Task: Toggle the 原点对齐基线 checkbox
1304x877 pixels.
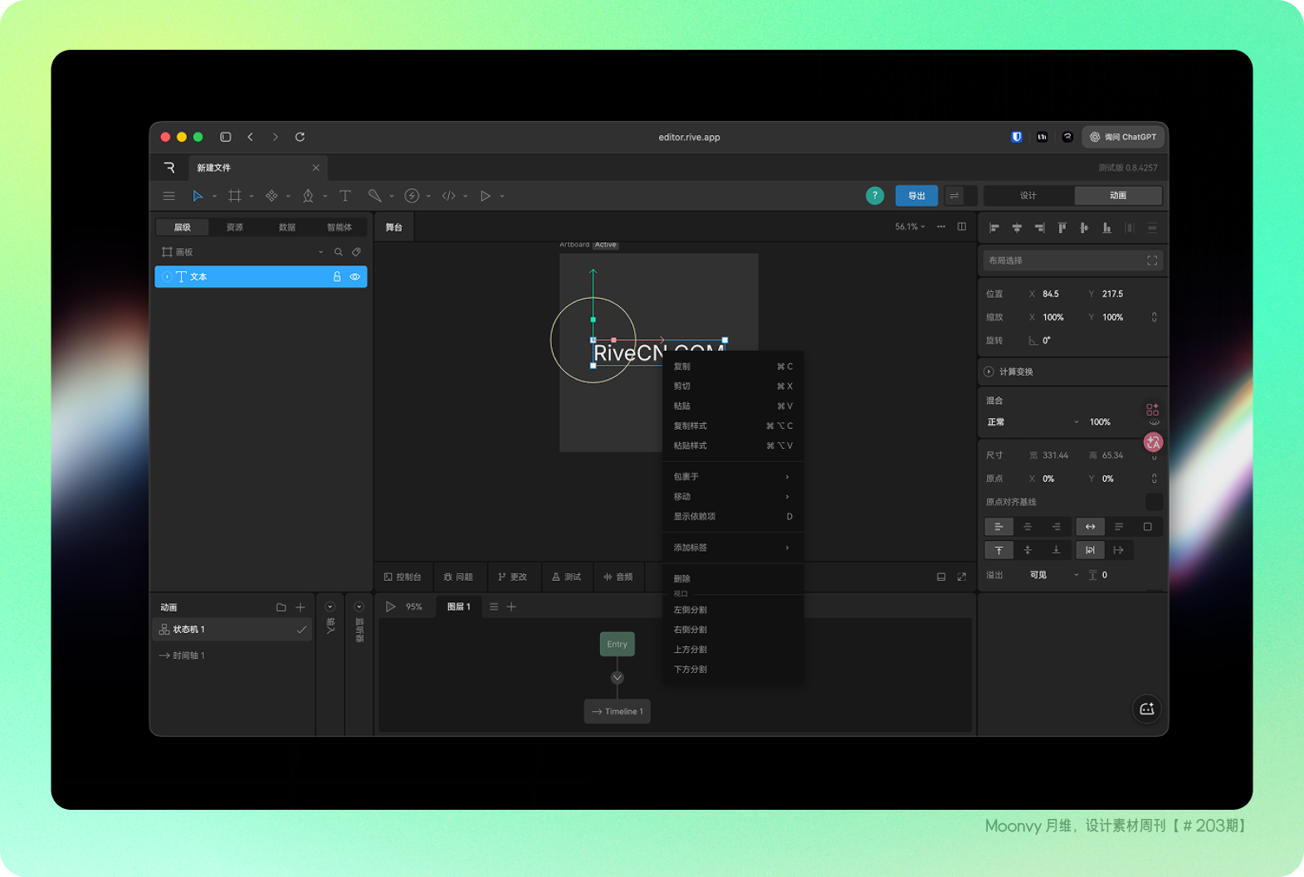Action: click(x=1153, y=502)
